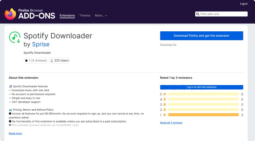Click the star icon in the 2-star row
Screen dimensions: 255x141
(164, 109)
